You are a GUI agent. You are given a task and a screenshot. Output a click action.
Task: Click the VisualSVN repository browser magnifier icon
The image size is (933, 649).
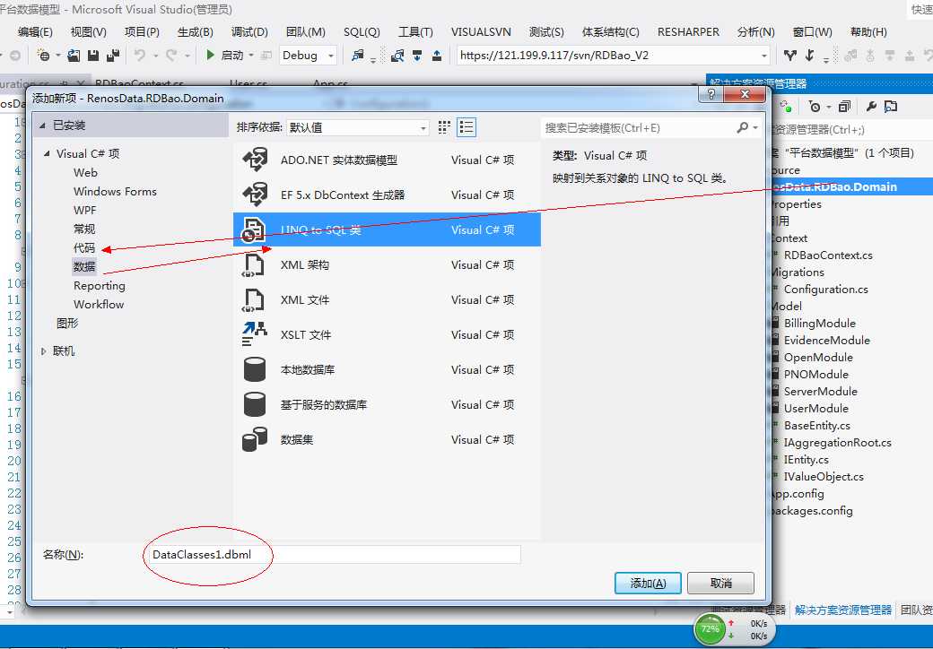pyautogui.click(x=397, y=56)
